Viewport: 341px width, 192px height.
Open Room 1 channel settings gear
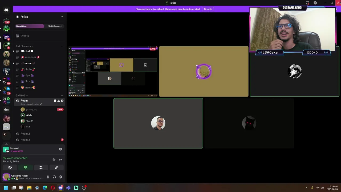click(62, 101)
